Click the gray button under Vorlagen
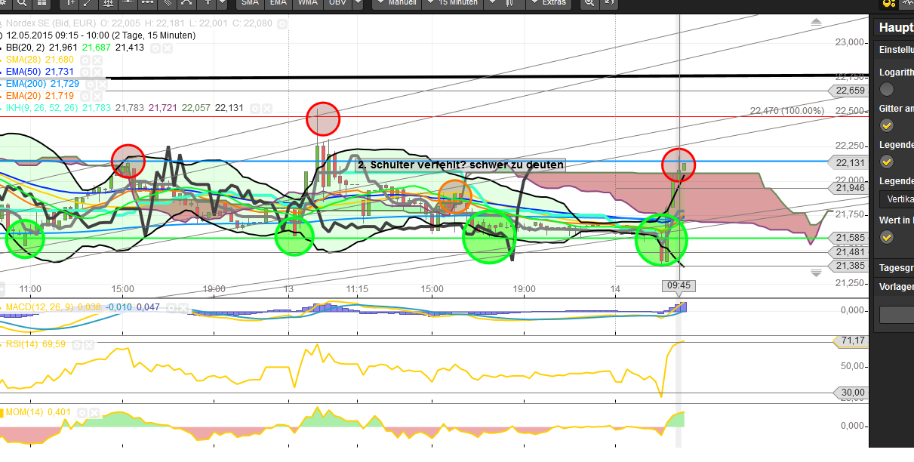Image resolution: width=914 pixels, height=462 pixels. point(897,315)
